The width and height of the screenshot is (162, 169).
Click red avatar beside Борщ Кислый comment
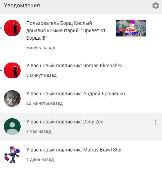pos(12,28)
